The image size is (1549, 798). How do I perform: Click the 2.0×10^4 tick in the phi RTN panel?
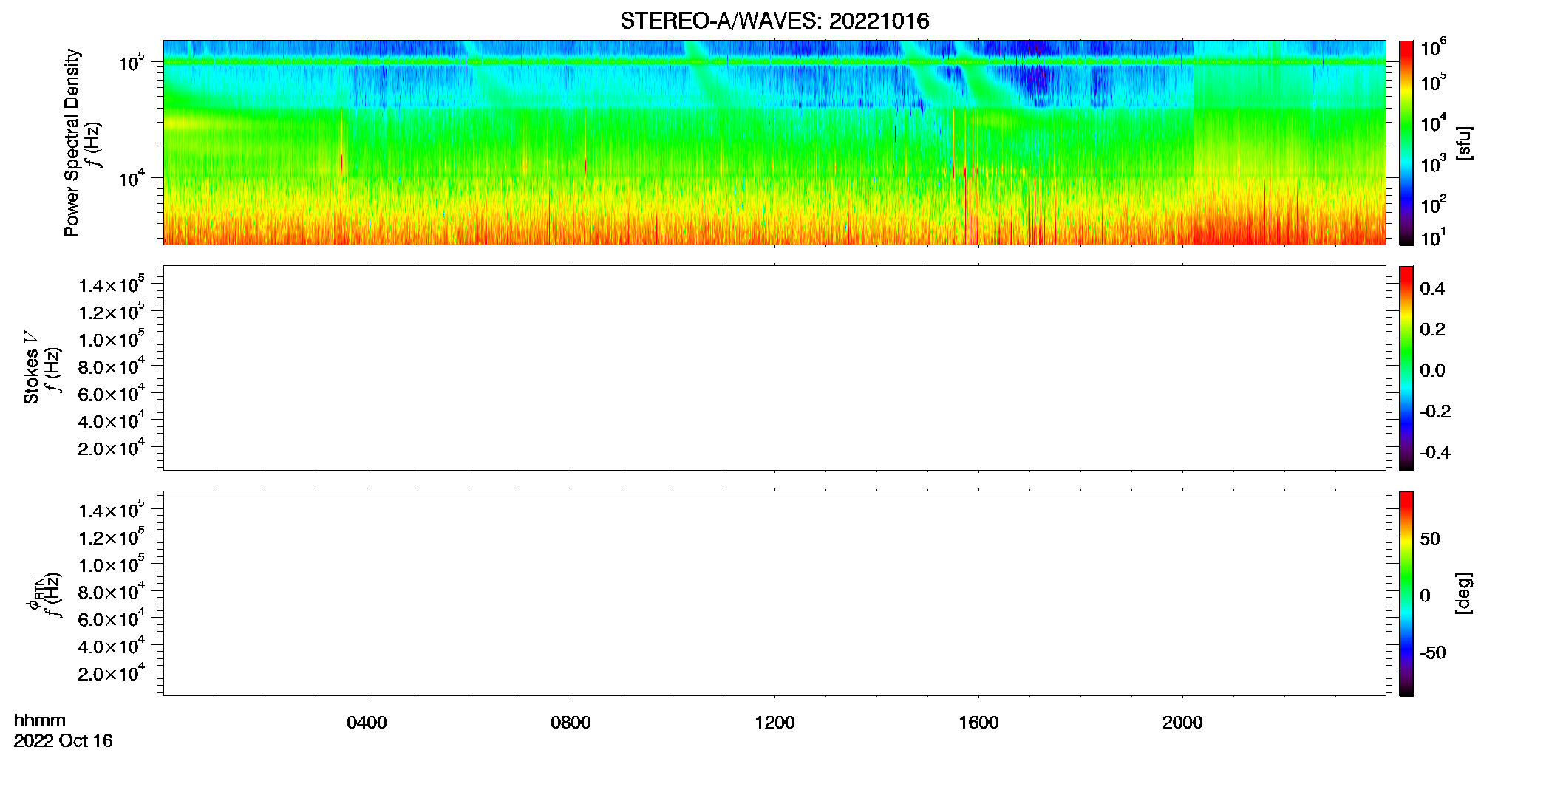click(111, 673)
